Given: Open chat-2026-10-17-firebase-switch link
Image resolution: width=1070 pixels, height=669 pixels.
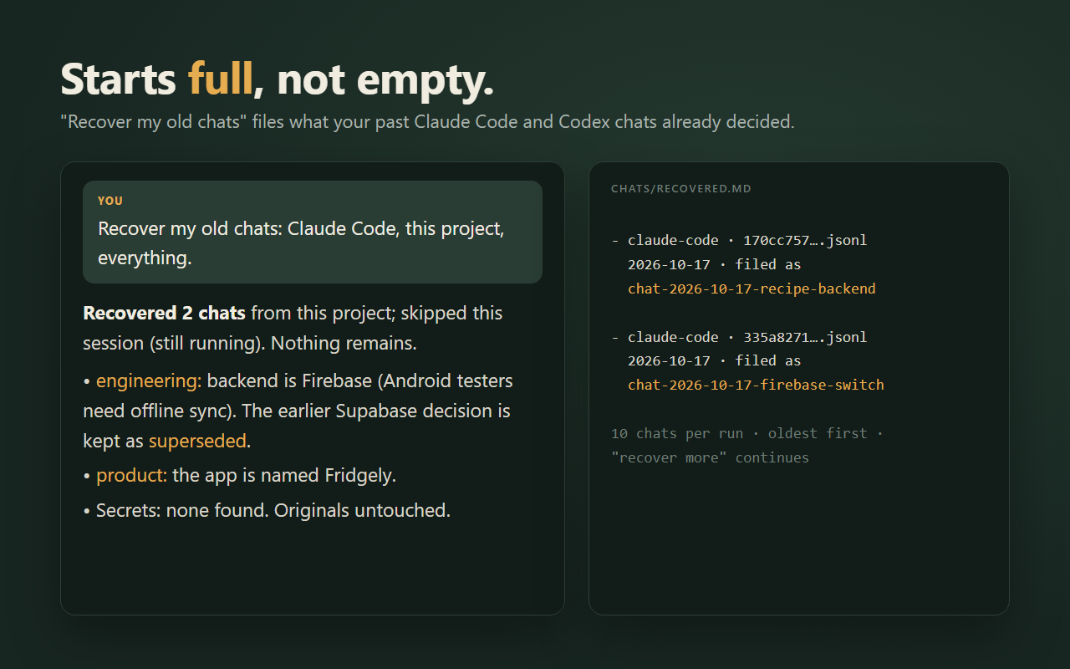Looking at the screenshot, I should pos(756,385).
